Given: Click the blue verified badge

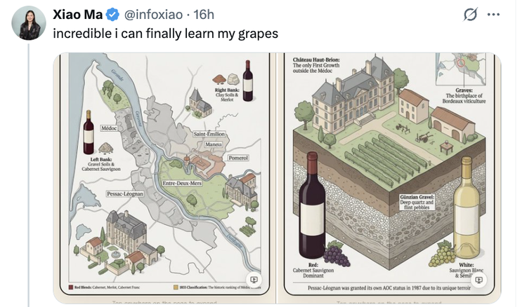Looking at the screenshot, I should [x=112, y=15].
